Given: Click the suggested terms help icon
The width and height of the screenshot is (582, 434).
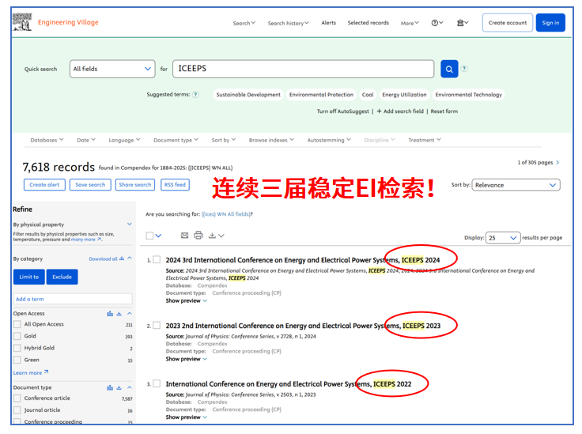Looking at the screenshot, I should pyautogui.click(x=195, y=95).
